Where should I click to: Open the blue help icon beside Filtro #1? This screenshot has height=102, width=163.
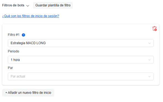(24, 35)
